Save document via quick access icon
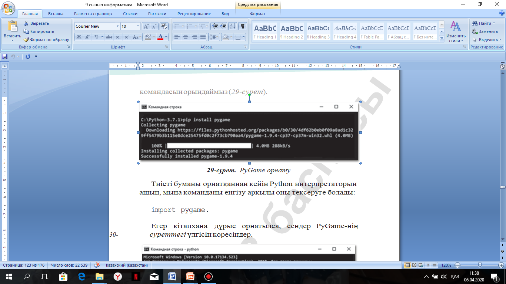Viewport: 506px width, 284px height. [x=5, y=57]
